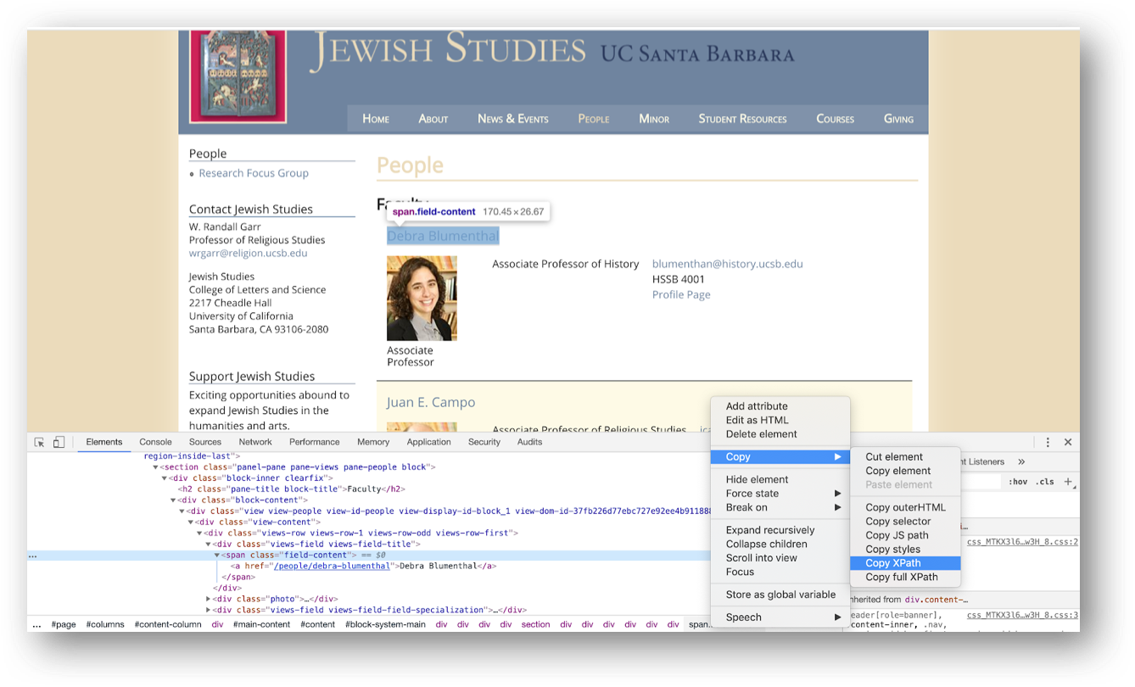The width and height of the screenshot is (1135, 687).
Task: Open the Juan E. Campo link
Action: pyautogui.click(x=431, y=402)
